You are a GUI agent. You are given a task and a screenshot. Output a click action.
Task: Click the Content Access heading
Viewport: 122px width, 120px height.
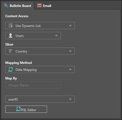17,16
